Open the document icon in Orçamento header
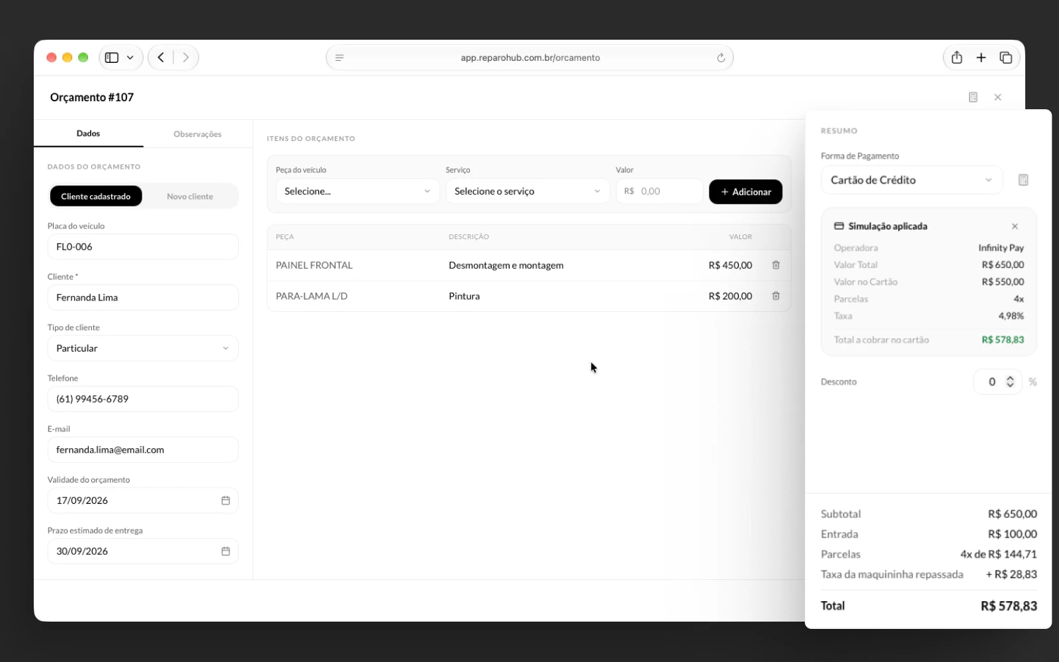Viewport: 1059px width, 662px height. tap(973, 97)
